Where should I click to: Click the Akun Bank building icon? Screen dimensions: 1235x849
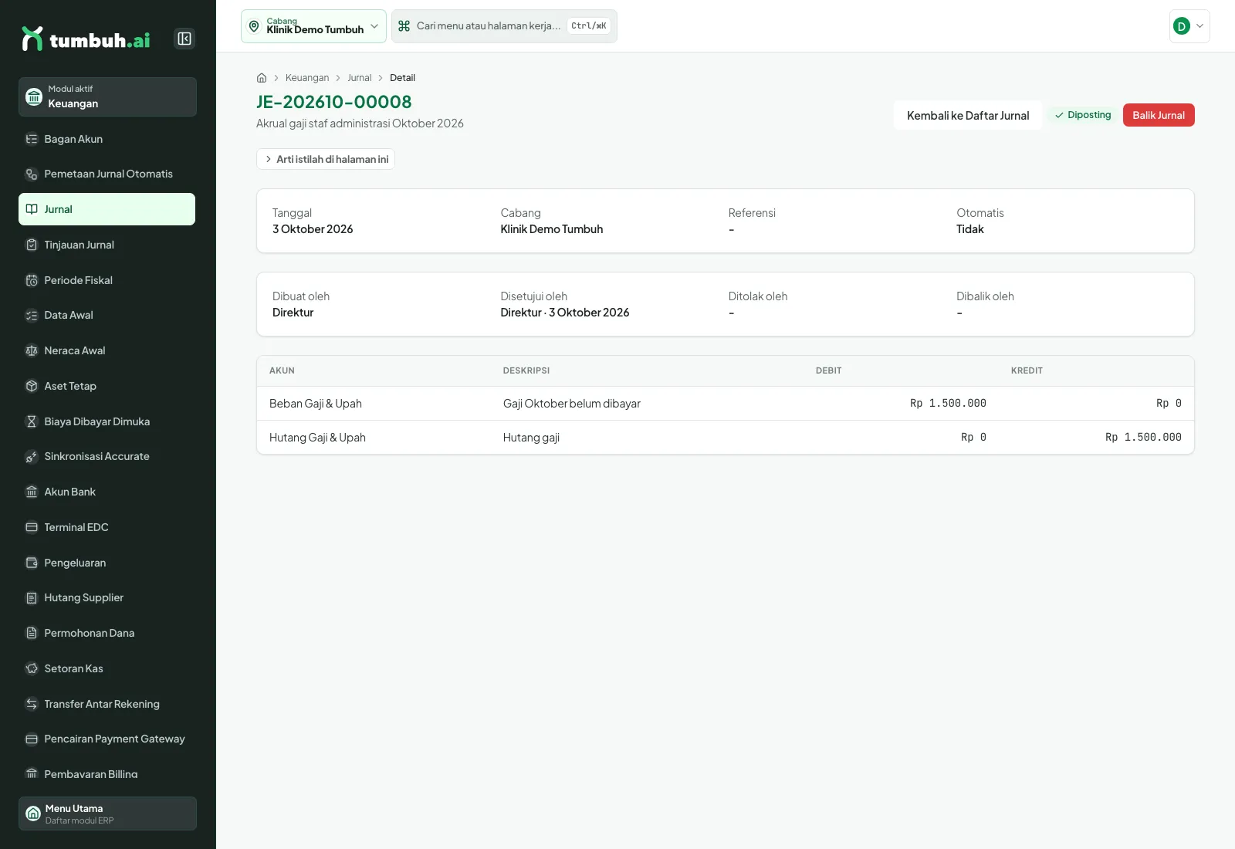click(32, 492)
